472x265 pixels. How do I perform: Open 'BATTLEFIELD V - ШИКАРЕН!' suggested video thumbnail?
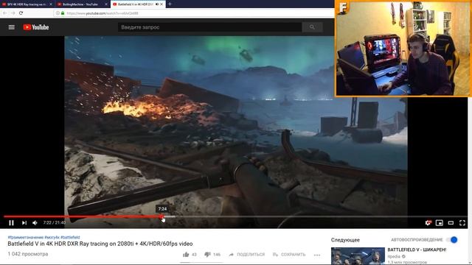(358, 256)
